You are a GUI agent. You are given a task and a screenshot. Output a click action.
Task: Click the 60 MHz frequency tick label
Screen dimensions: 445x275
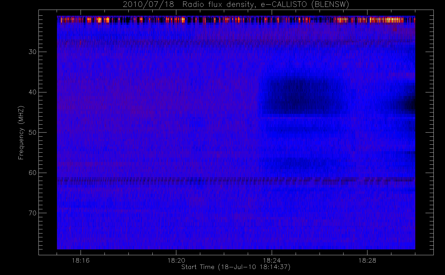tap(32, 173)
